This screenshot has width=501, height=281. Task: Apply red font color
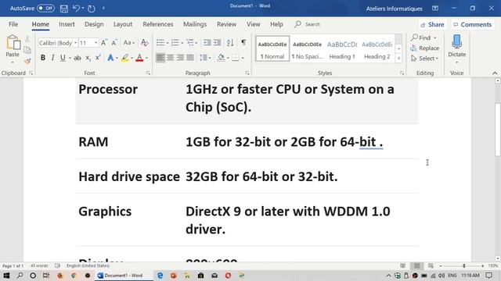coord(139,58)
